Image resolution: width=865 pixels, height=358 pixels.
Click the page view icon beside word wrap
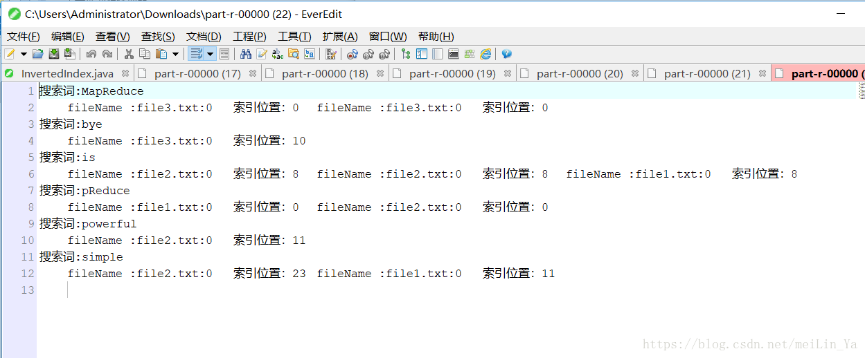pos(224,54)
